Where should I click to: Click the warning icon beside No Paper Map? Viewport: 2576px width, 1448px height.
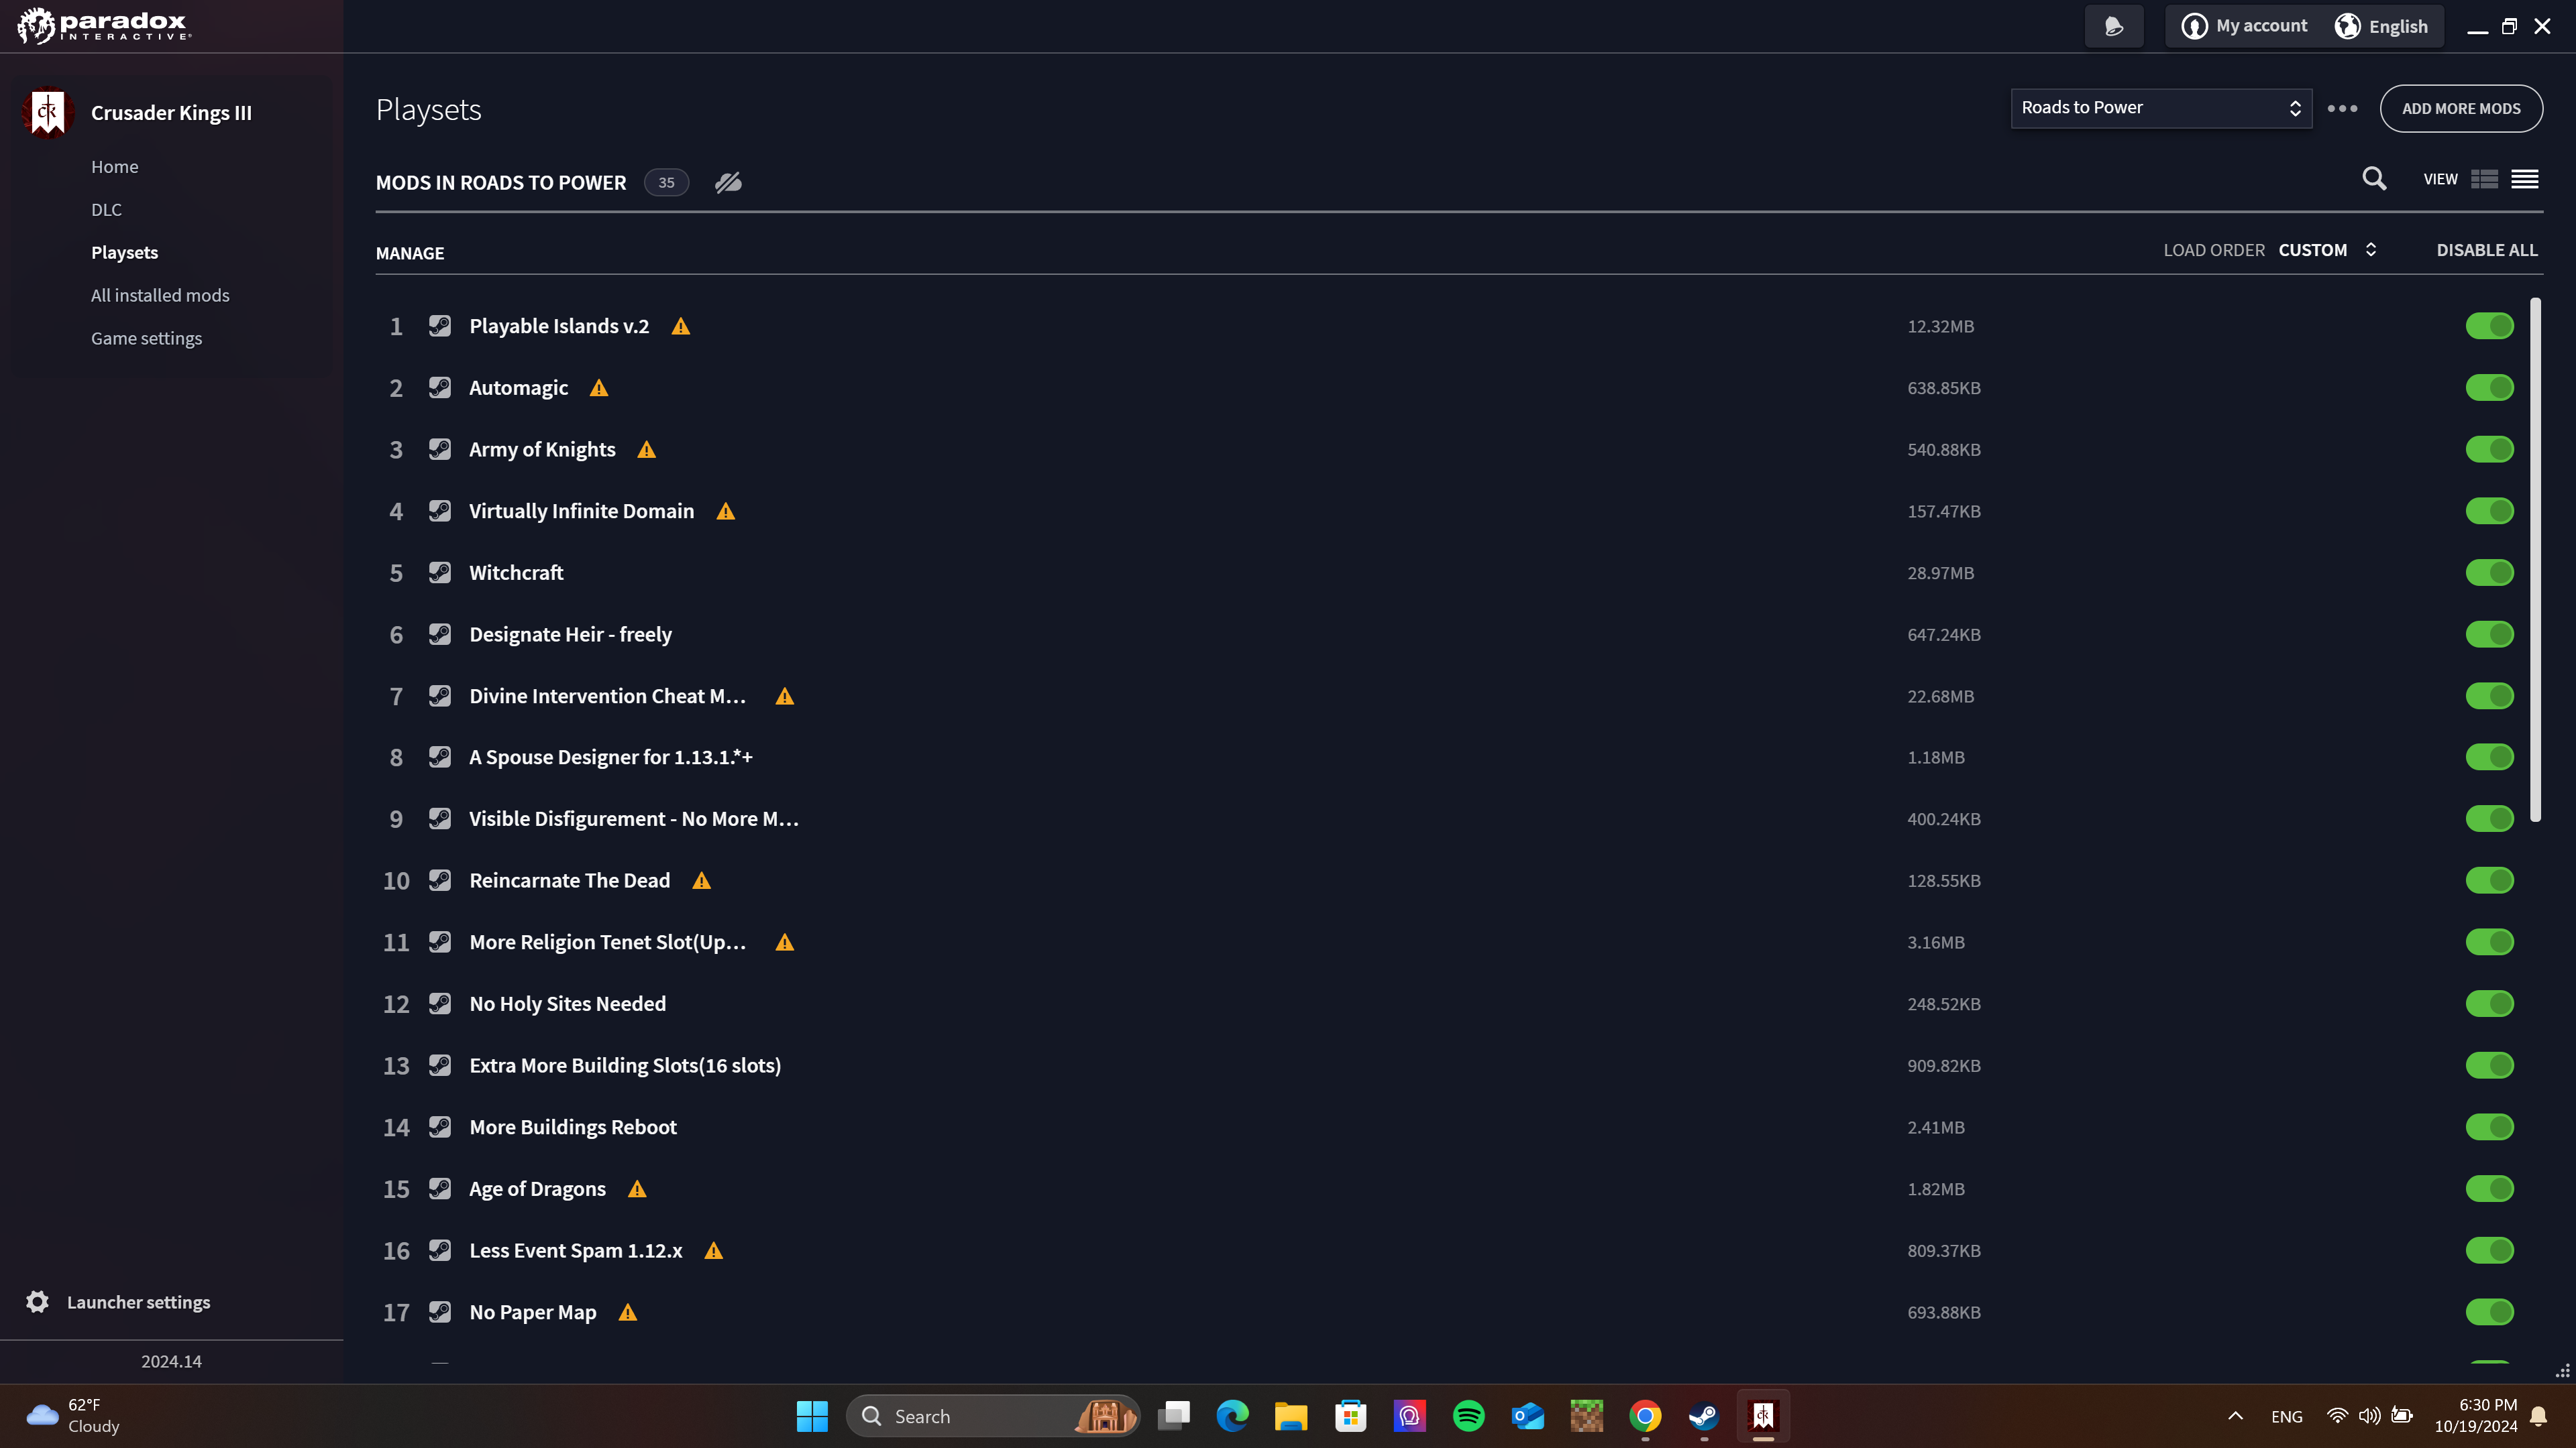628,1313
